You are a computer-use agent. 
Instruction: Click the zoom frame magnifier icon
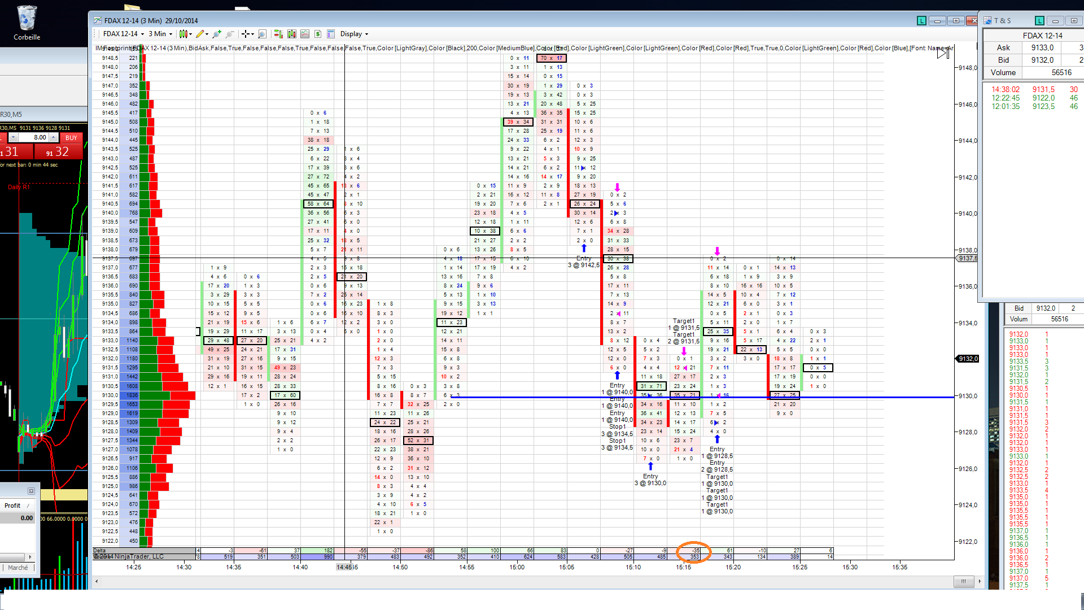tap(262, 34)
